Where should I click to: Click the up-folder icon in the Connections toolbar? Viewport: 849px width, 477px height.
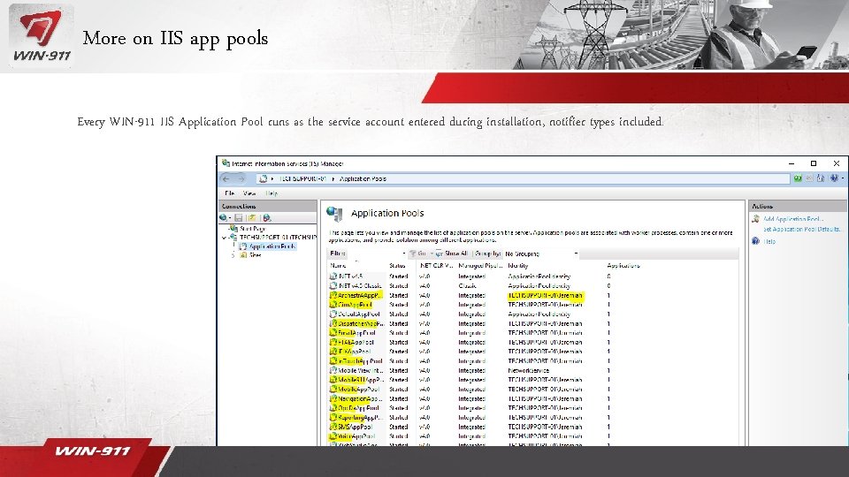pyautogui.click(x=252, y=218)
